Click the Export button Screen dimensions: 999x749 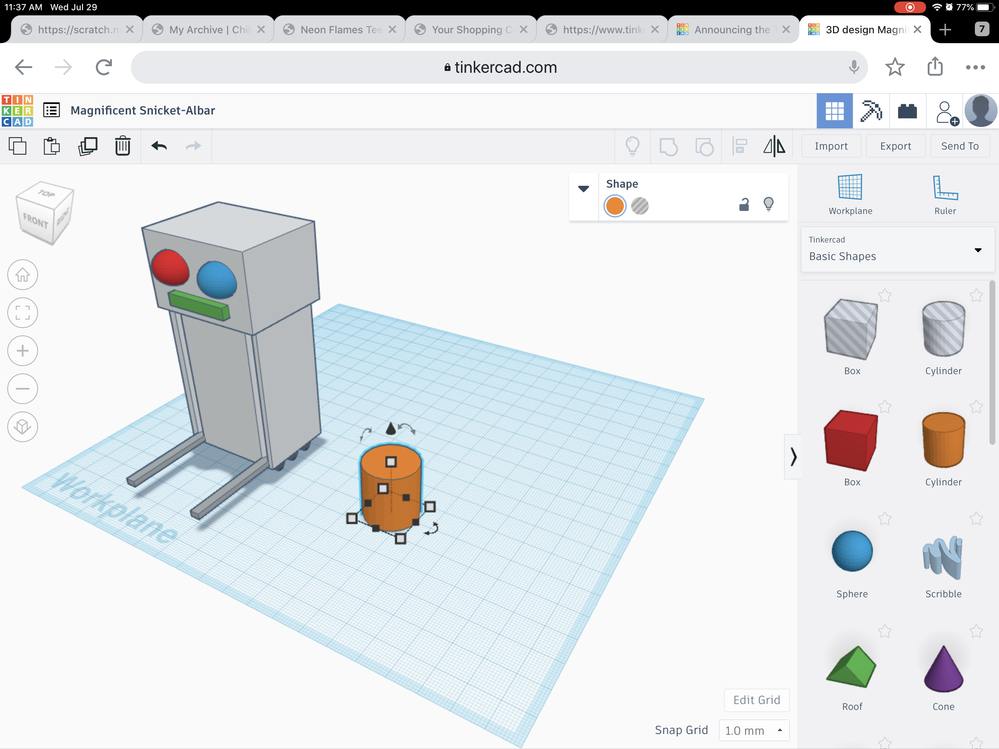(x=895, y=146)
